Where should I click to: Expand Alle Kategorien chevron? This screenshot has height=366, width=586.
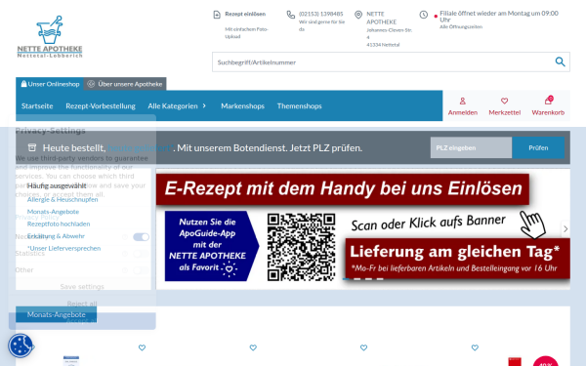coord(204,105)
